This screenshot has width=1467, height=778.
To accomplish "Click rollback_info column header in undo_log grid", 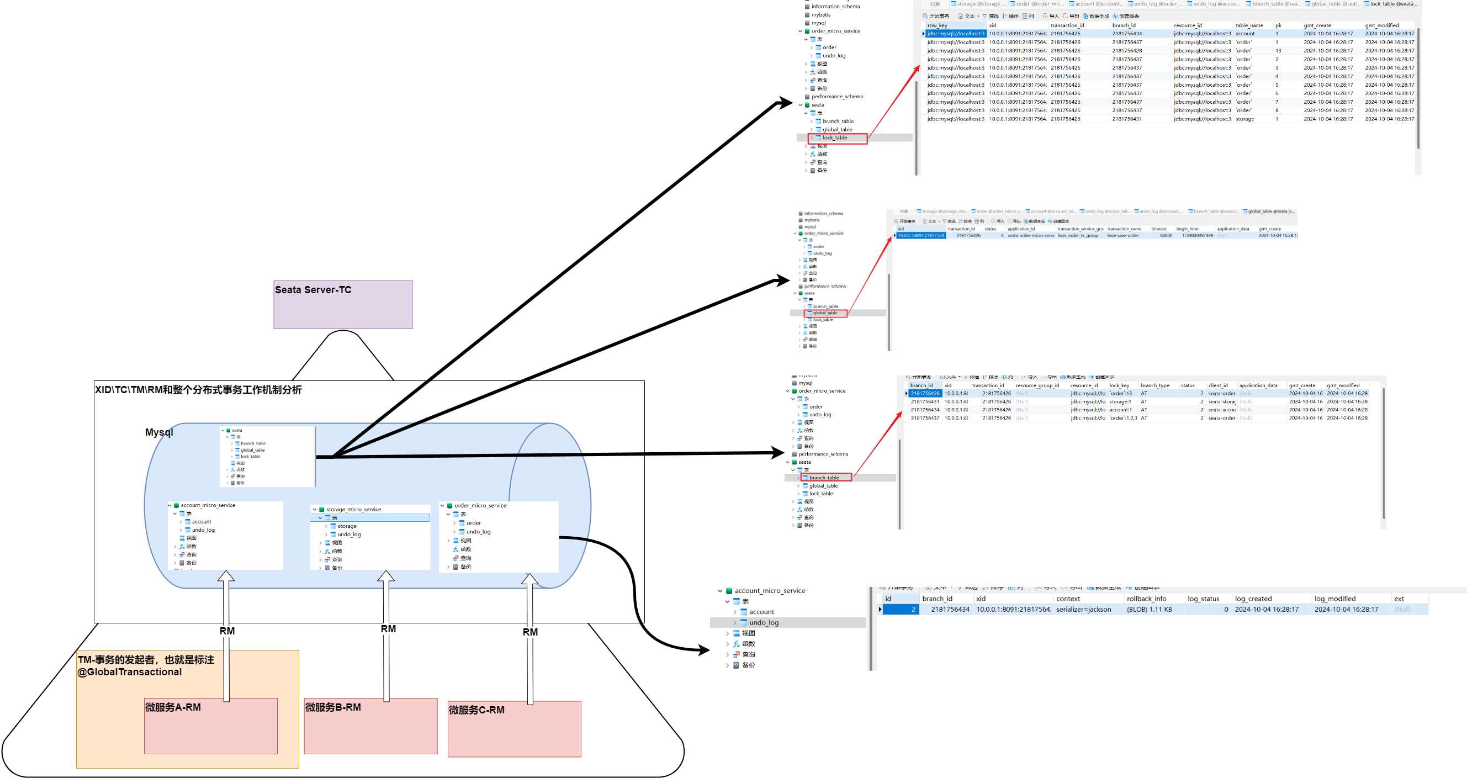I will 1146,599.
